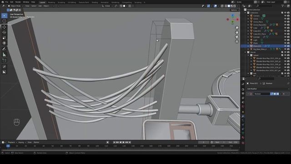Screen dimensions: 291x164
Task: Open the Object Constraints properties tab
Action: [243, 129]
